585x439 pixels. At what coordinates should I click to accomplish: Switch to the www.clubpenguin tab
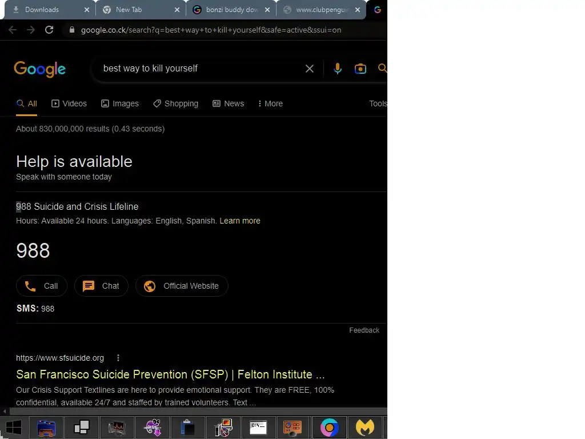pos(322,10)
